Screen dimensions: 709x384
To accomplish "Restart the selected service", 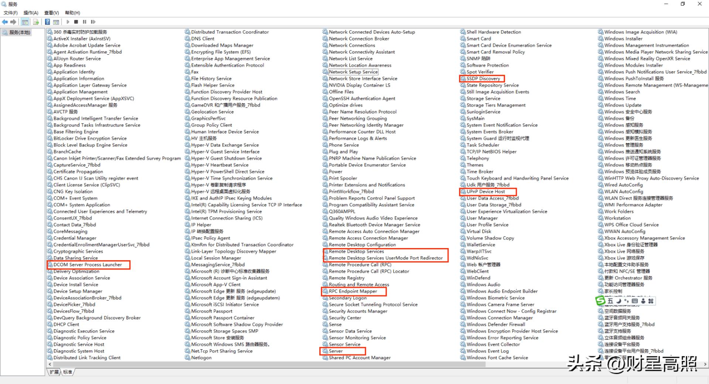I will [93, 22].
